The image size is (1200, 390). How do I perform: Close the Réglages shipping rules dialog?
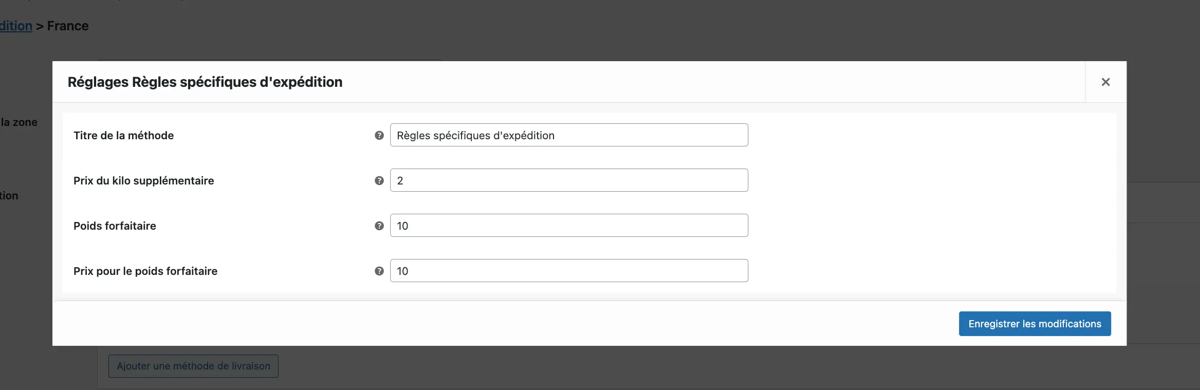1105,82
